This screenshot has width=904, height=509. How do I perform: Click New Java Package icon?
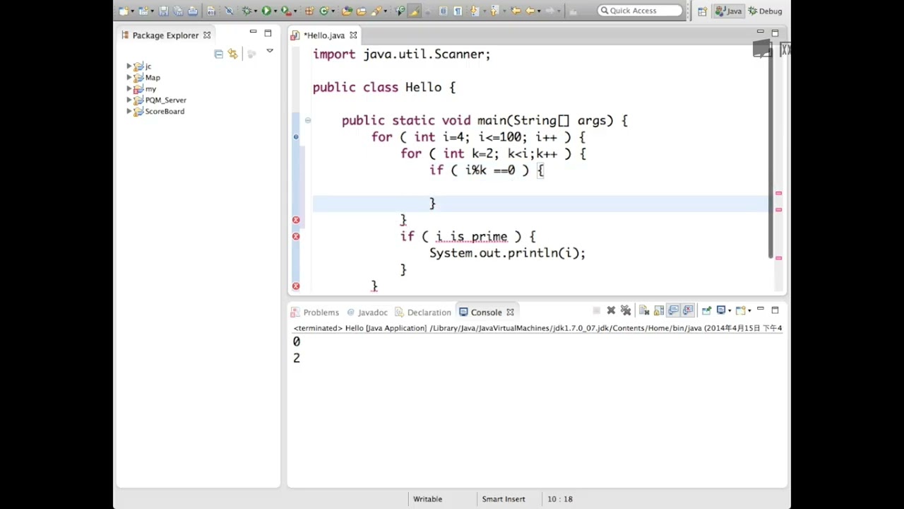click(x=308, y=11)
